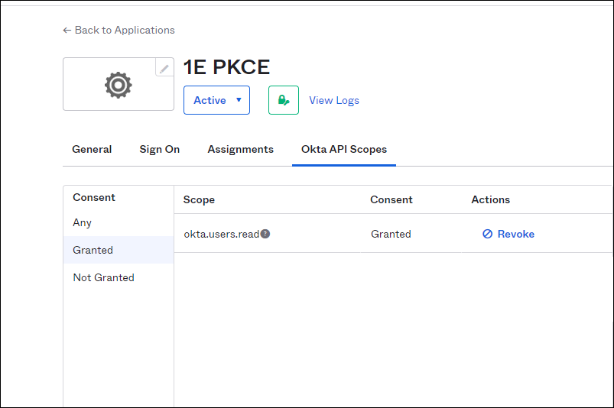Click the Actions column header
This screenshot has width=614, height=408.
[x=490, y=199]
